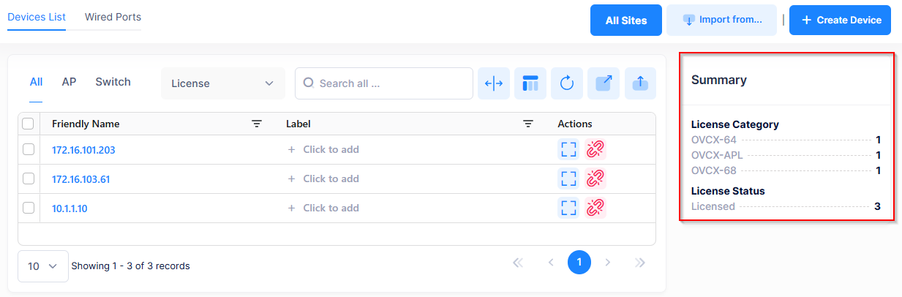Image resolution: width=902 pixels, height=297 pixels.
Task: Select the Switch filter tab
Action: point(113,82)
